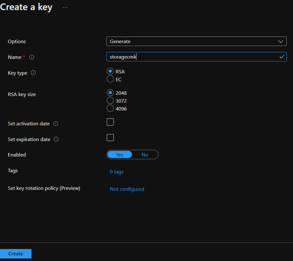Check the Set activation date box
The image size is (293, 261).
[x=110, y=122]
